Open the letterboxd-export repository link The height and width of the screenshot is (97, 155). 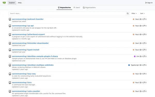(x=36, y=34)
